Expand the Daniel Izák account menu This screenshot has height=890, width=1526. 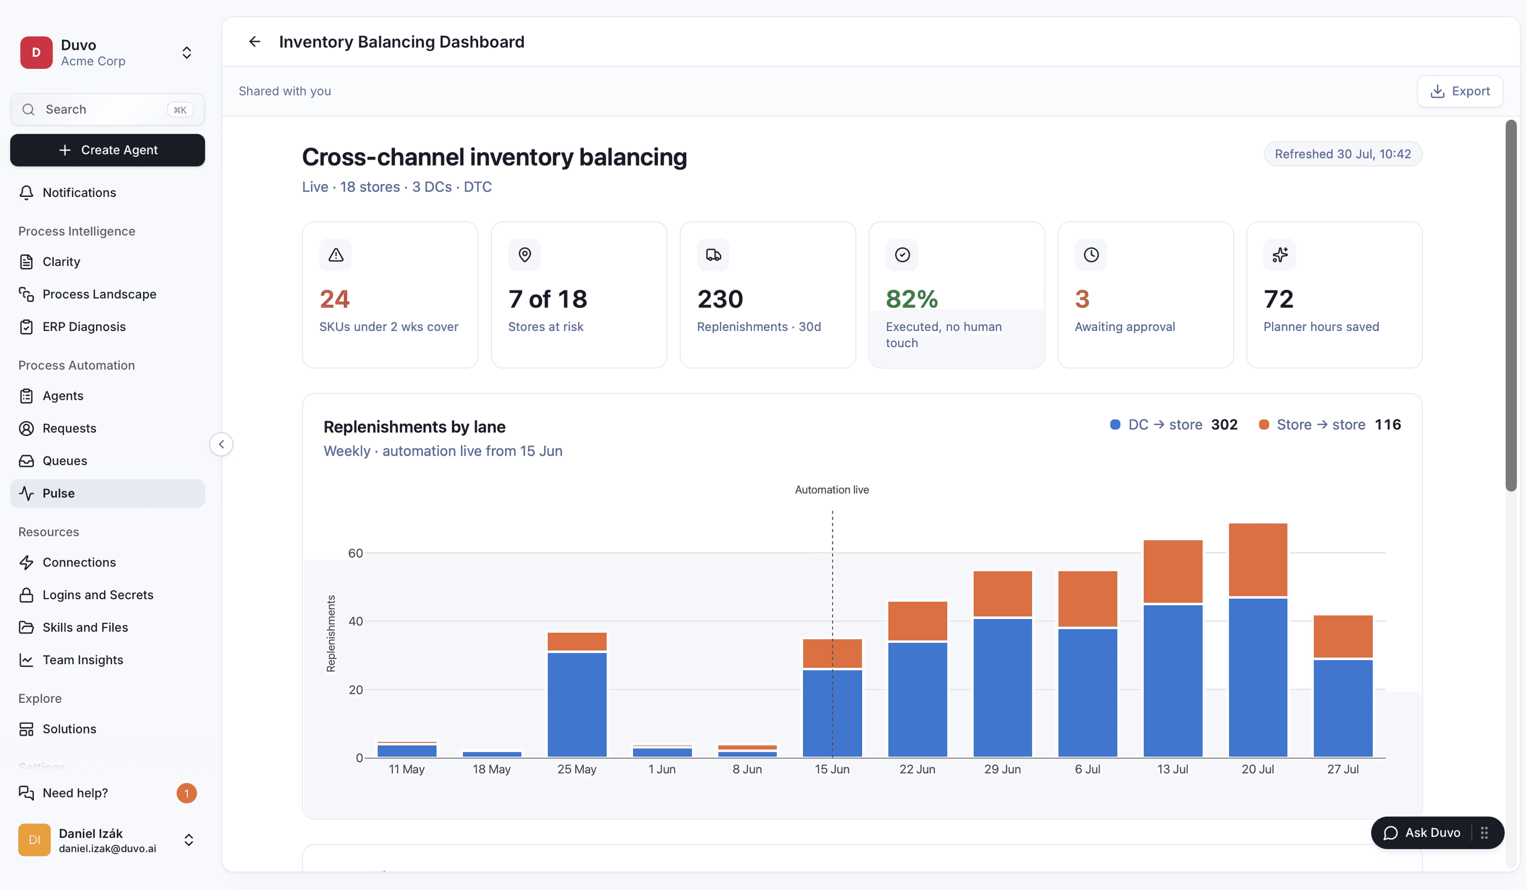[188, 840]
